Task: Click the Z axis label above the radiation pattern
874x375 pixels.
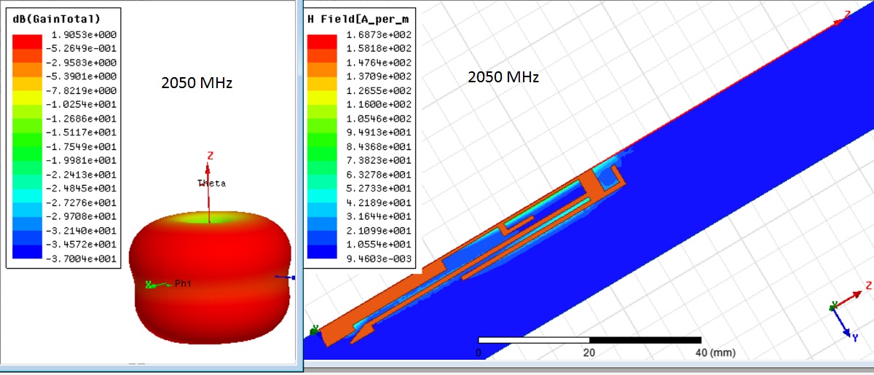Action: click(210, 155)
